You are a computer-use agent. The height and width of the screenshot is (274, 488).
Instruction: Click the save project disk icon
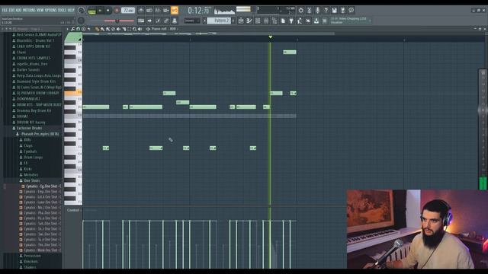334,10
